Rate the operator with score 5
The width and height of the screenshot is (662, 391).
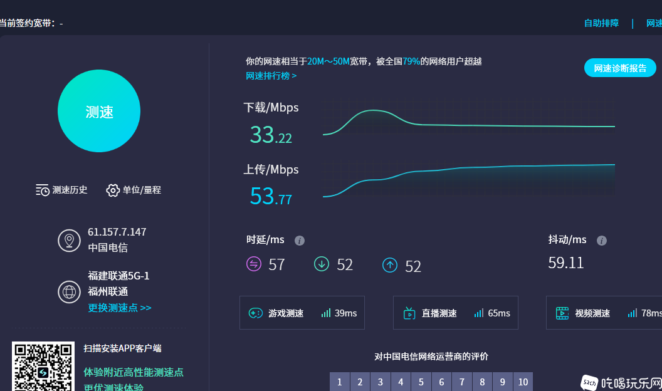coord(421,382)
